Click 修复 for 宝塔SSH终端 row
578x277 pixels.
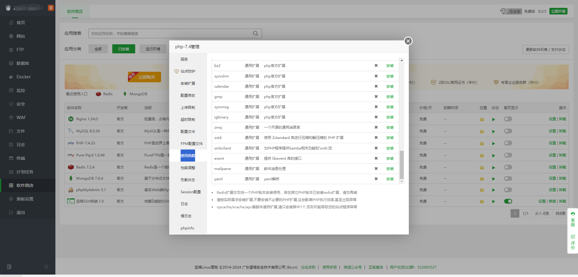coord(552,201)
